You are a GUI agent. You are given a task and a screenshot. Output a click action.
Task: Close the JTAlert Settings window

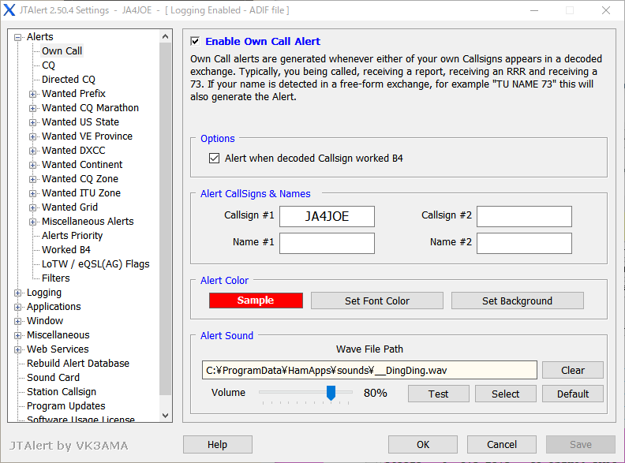click(x=606, y=10)
